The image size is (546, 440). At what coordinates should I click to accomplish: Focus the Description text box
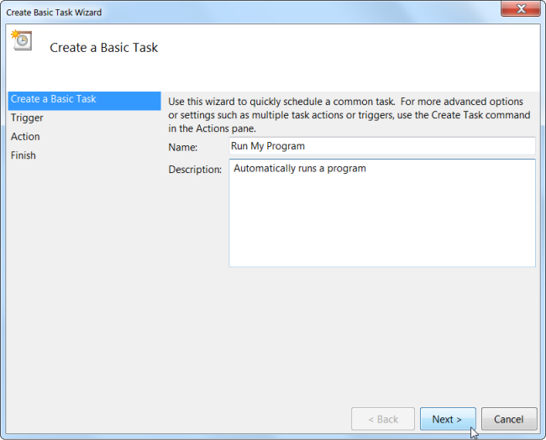click(x=381, y=212)
